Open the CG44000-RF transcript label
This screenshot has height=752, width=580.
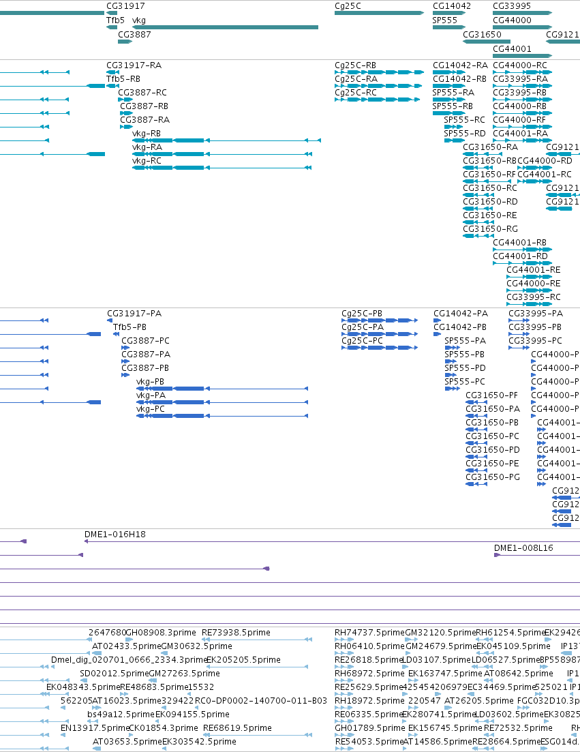point(519,119)
